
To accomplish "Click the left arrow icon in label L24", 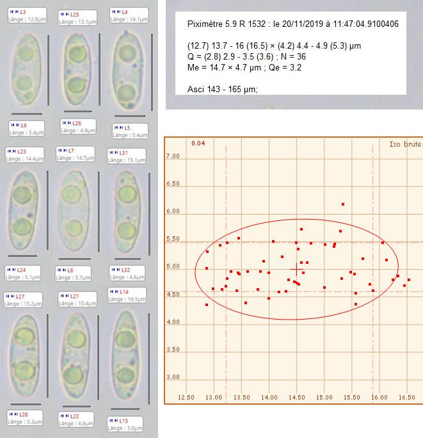I will (9, 270).
